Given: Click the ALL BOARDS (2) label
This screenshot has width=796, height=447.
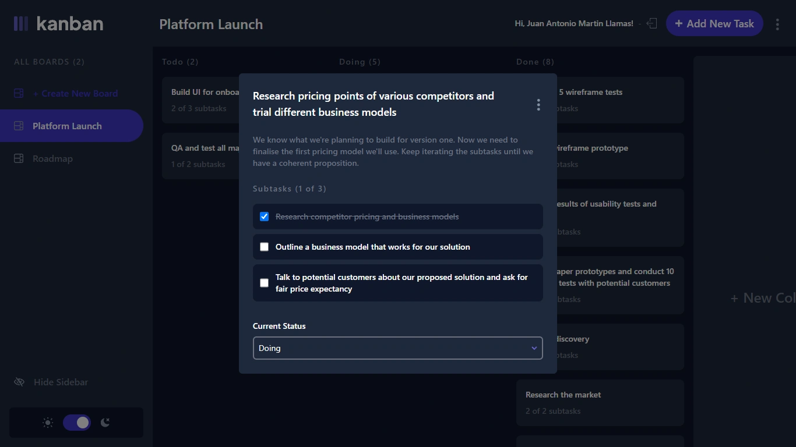Looking at the screenshot, I should click(x=49, y=62).
